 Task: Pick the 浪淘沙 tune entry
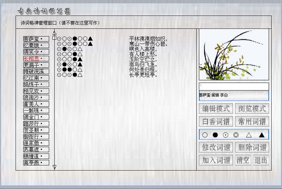pyautogui.click(x=36, y=98)
